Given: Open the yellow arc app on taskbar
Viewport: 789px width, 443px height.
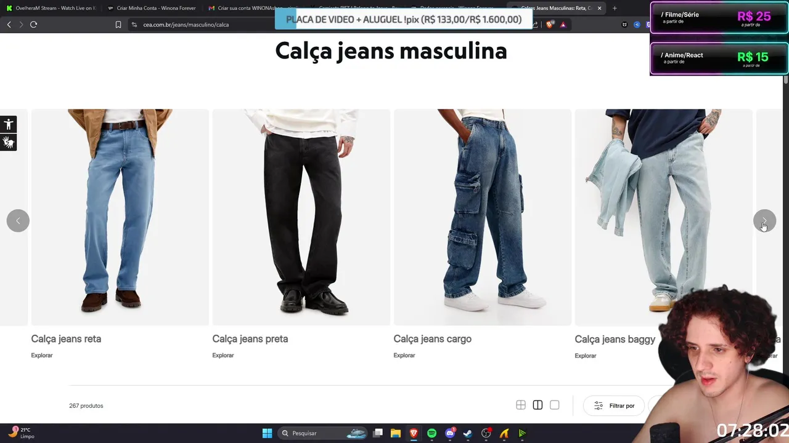Looking at the screenshot, I should point(504,433).
